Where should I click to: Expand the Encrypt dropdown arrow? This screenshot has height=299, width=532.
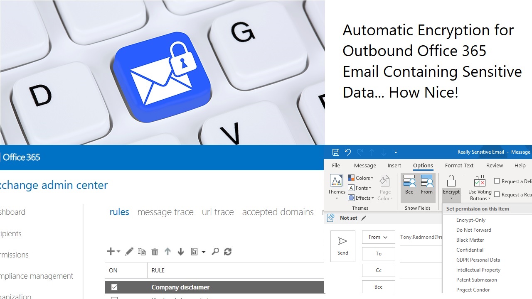coord(451,199)
